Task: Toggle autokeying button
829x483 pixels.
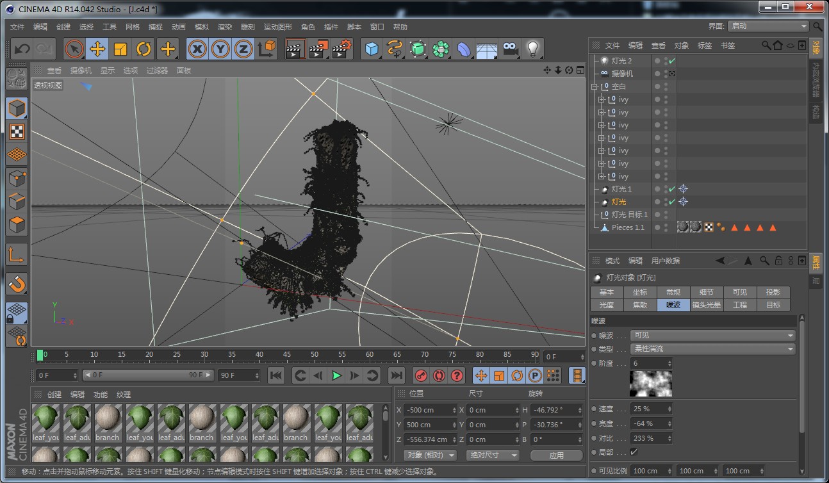Action: point(439,375)
